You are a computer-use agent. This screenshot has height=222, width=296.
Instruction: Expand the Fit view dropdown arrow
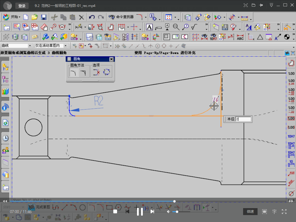pos(175,18)
